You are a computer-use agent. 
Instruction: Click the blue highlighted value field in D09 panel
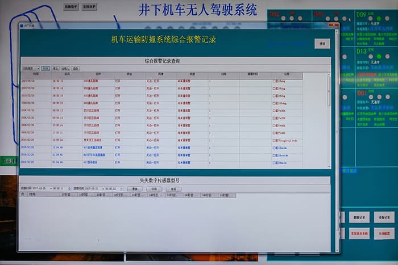(x=382, y=29)
